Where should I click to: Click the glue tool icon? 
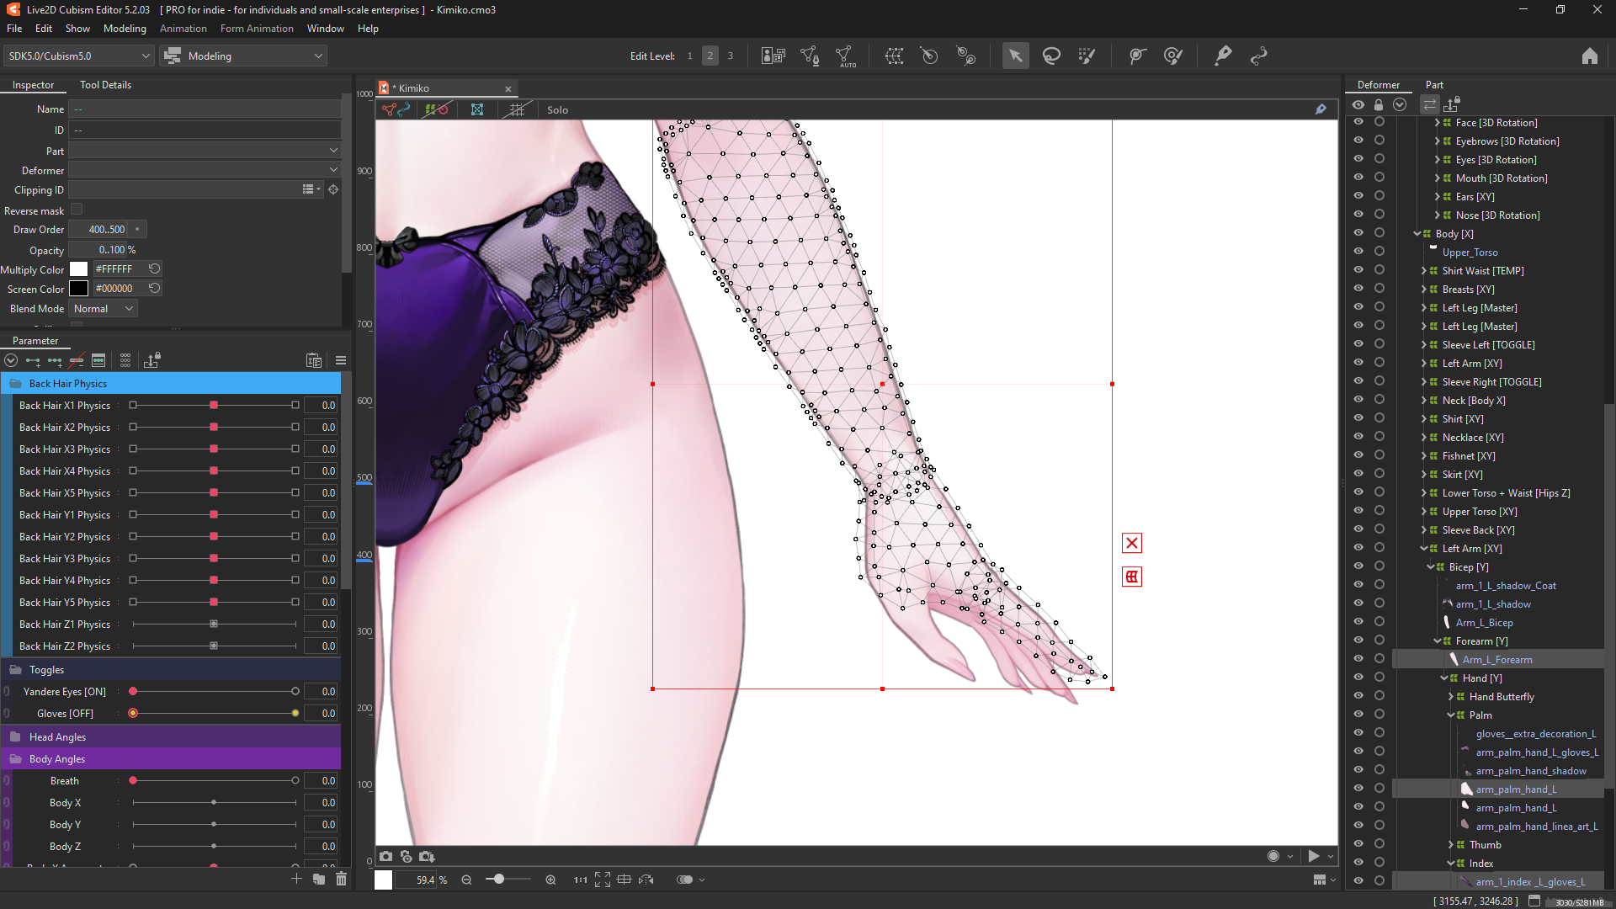click(x=1223, y=56)
